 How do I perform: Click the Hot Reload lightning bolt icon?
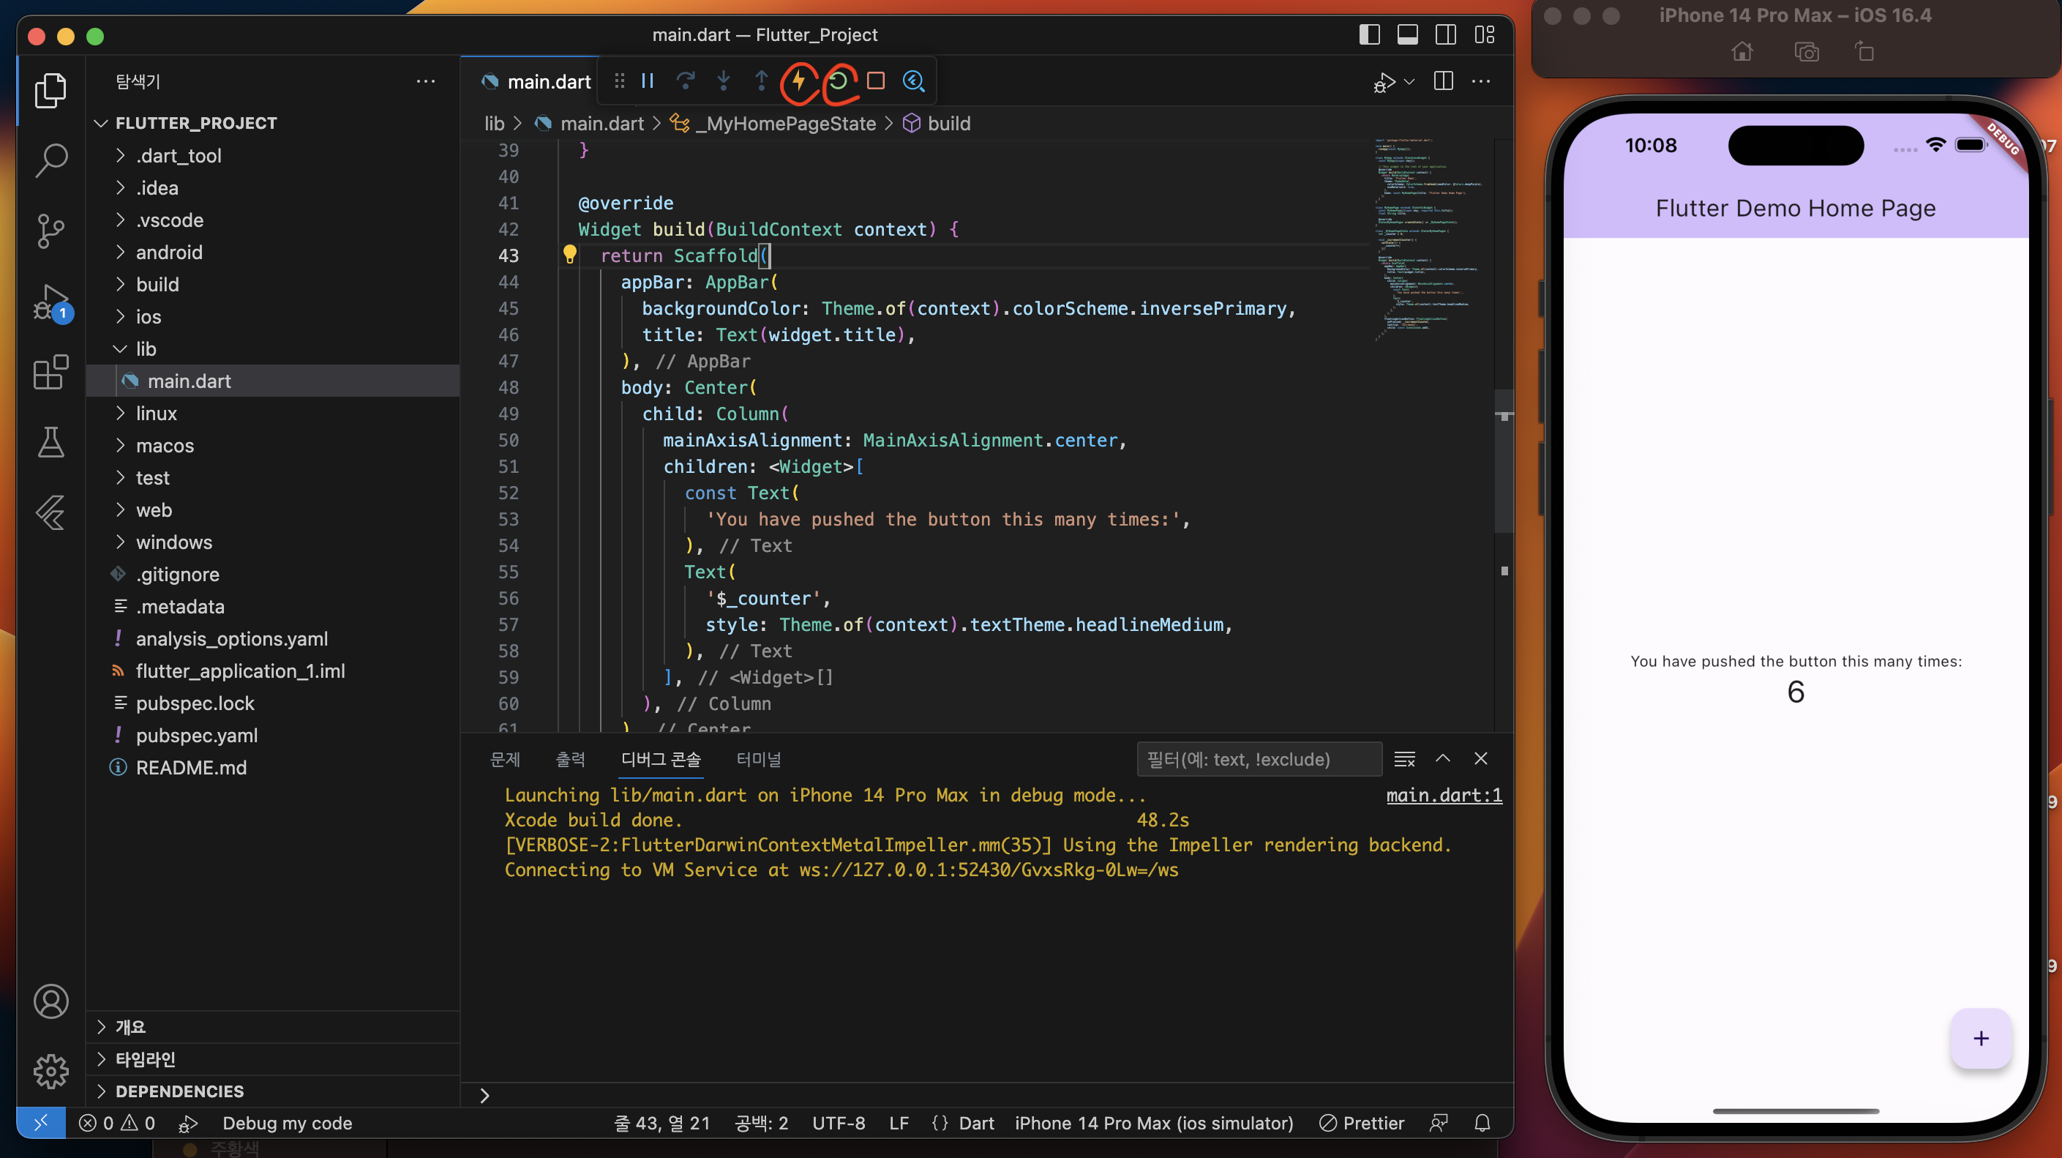click(798, 81)
